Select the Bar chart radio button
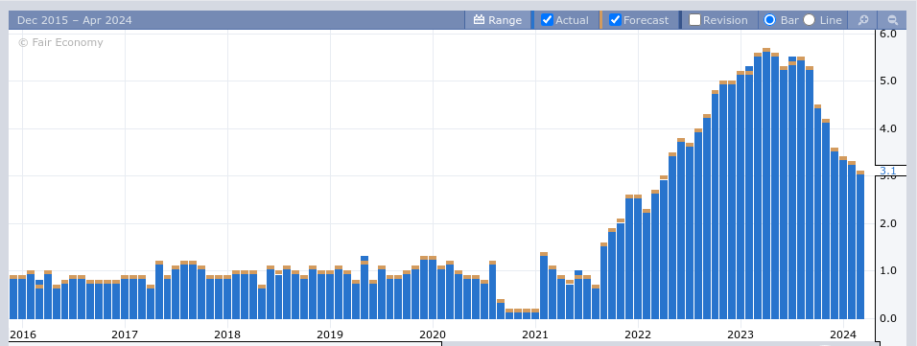The image size is (917, 346). tap(769, 20)
